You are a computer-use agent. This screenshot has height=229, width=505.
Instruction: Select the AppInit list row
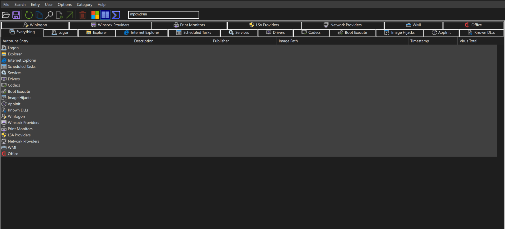[249, 104]
